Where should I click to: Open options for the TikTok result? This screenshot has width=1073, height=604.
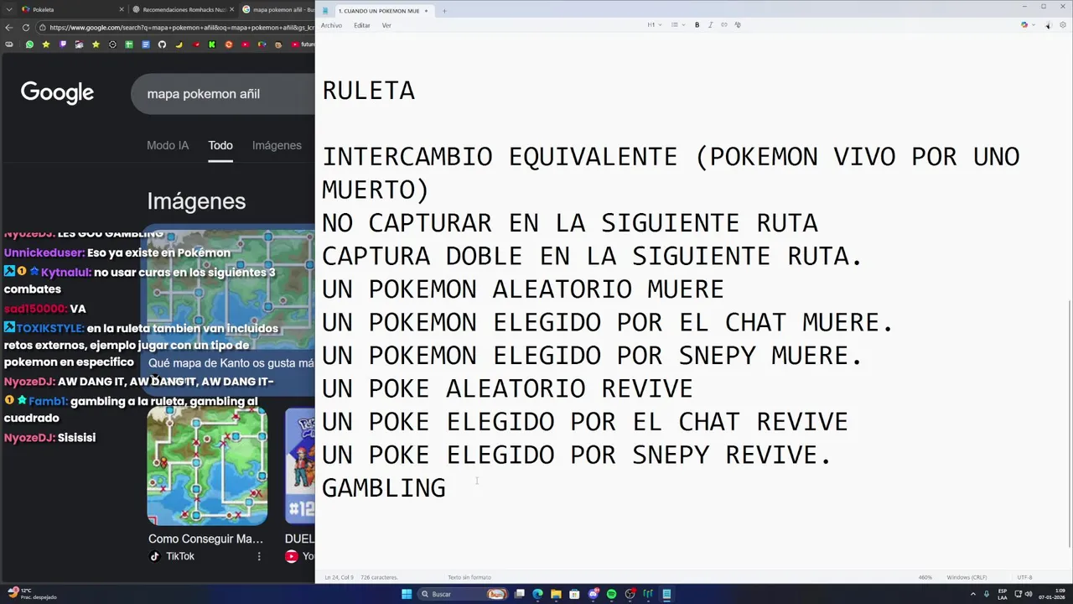click(259, 556)
